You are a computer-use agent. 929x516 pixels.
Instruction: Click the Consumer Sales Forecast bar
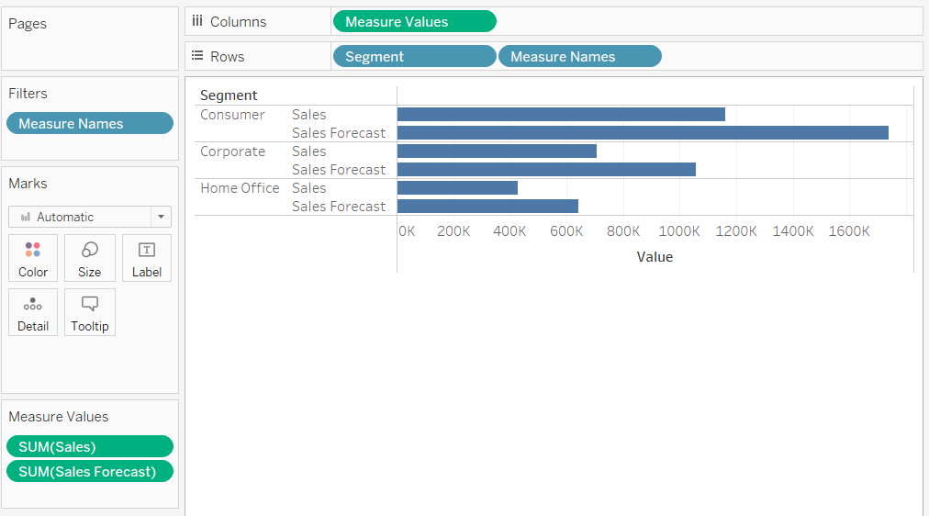pyautogui.click(x=642, y=132)
